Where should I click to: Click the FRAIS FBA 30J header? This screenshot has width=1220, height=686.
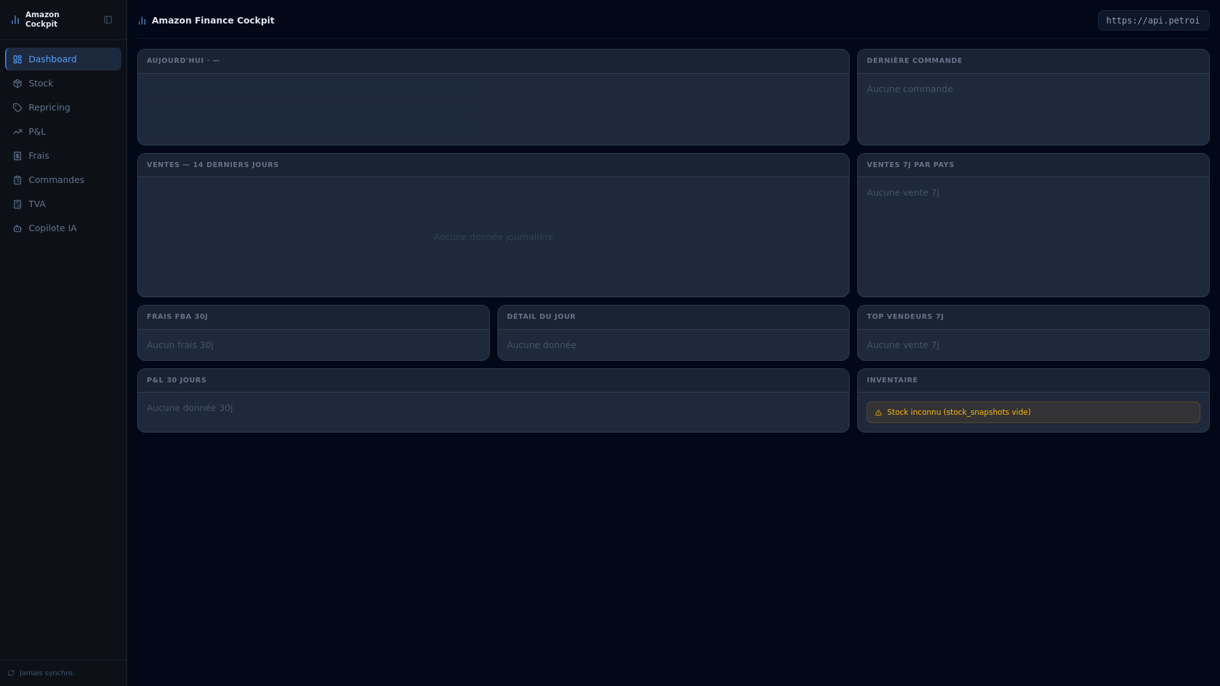313,317
